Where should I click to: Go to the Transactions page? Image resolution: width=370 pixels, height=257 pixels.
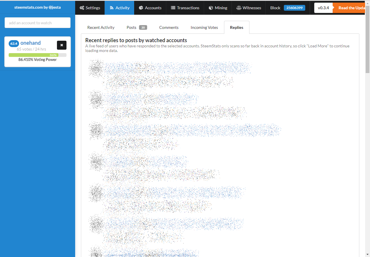pos(185,8)
